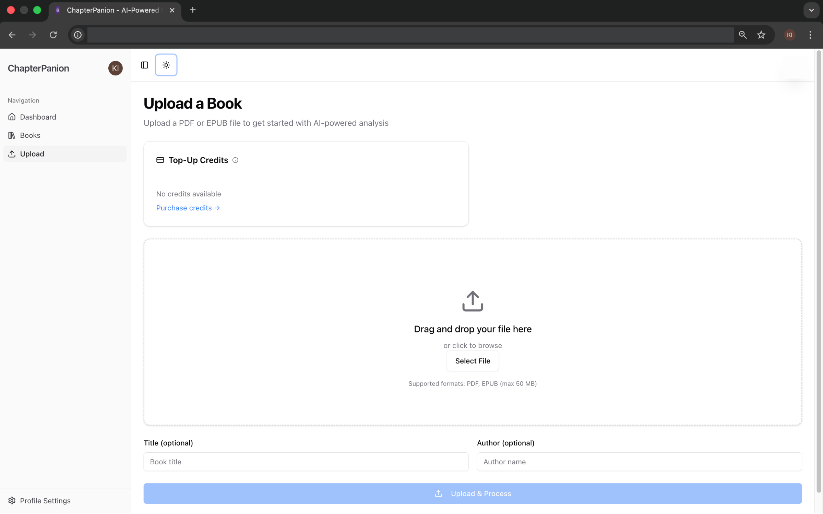Open Profile Settings gear icon

pyautogui.click(x=12, y=501)
